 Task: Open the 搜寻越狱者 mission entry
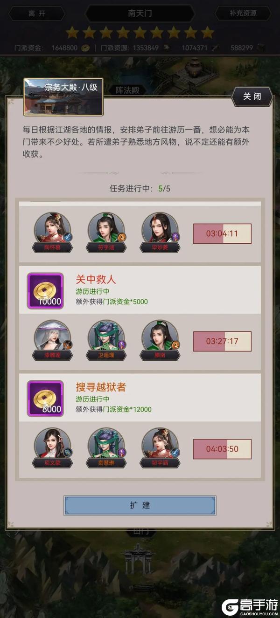coord(140,398)
